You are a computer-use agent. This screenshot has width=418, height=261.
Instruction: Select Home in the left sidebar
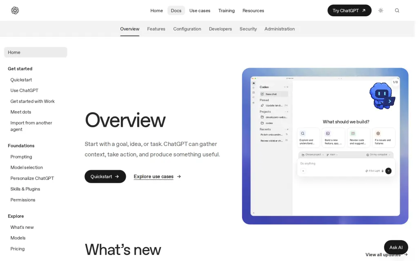pos(36,52)
